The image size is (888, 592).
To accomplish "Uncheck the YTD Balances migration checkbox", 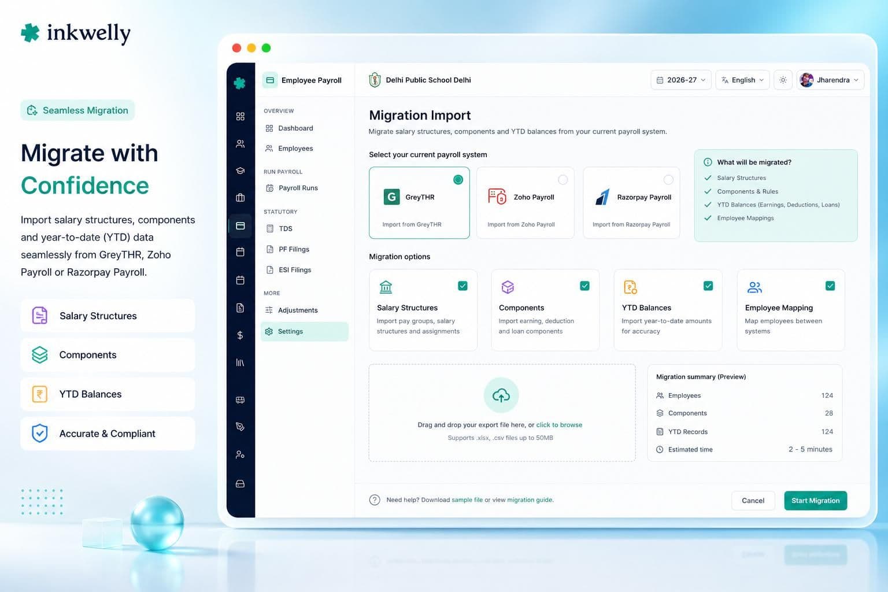I will click(x=708, y=286).
